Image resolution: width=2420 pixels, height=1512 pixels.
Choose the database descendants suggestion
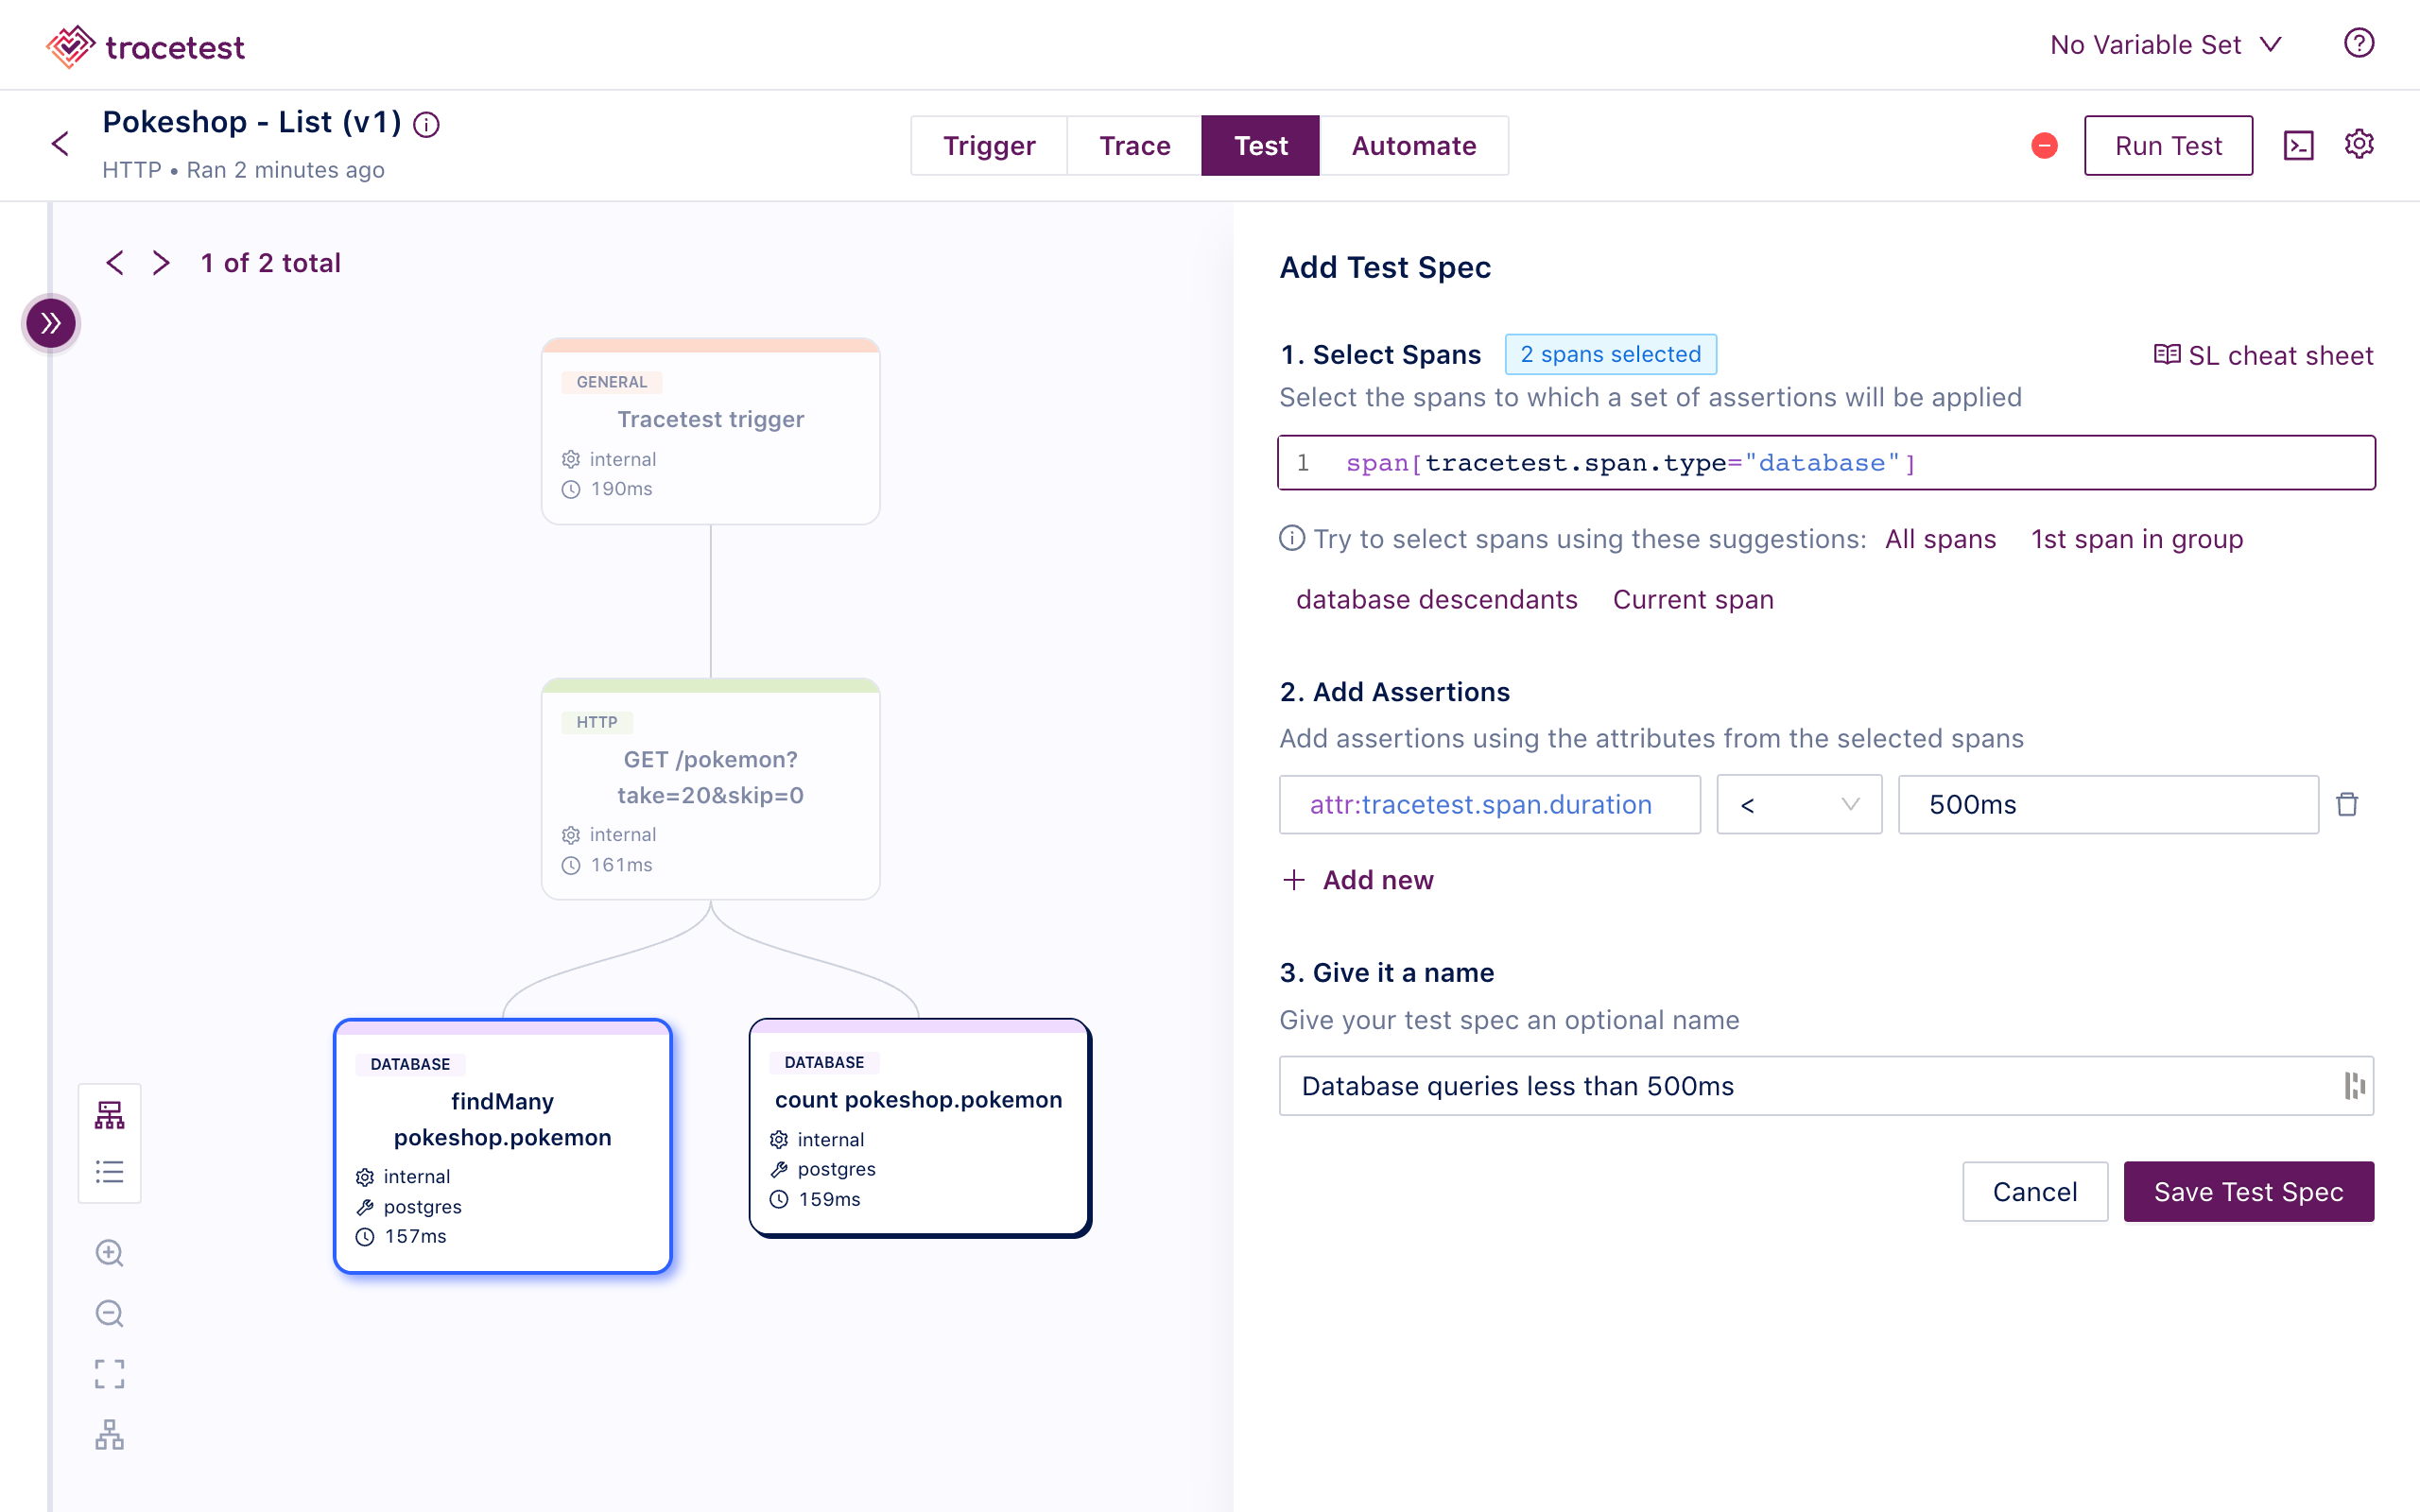(1437, 599)
